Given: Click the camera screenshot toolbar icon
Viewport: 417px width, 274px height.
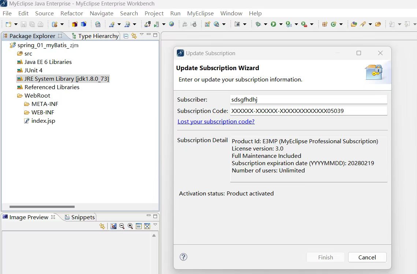Looking at the screenshot, I should (237, 24).
